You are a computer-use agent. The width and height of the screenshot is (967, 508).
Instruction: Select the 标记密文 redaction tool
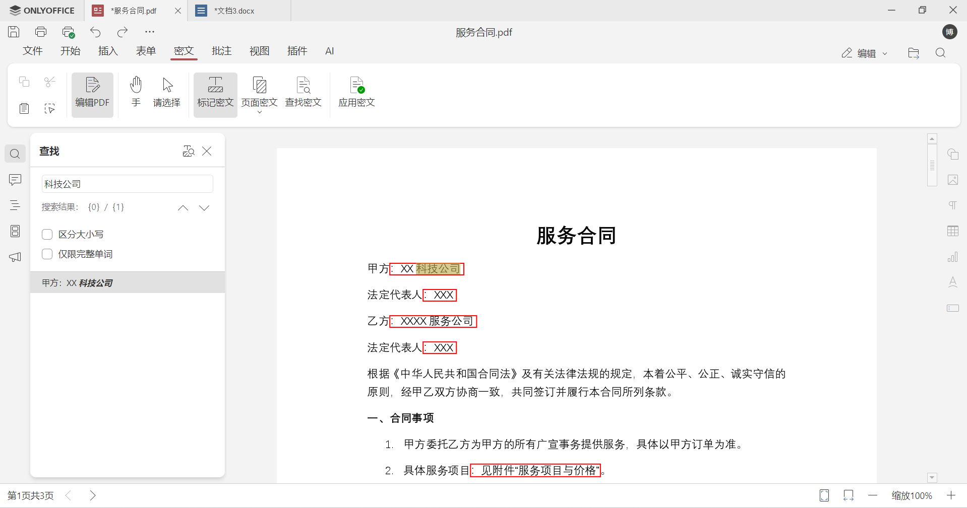click(215, 93)
